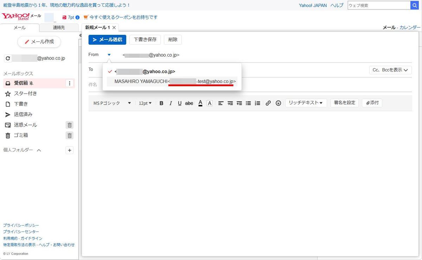Select the 新規メール 1 tab
This screenshot has height=260, width=422.
tap(97, 27)
